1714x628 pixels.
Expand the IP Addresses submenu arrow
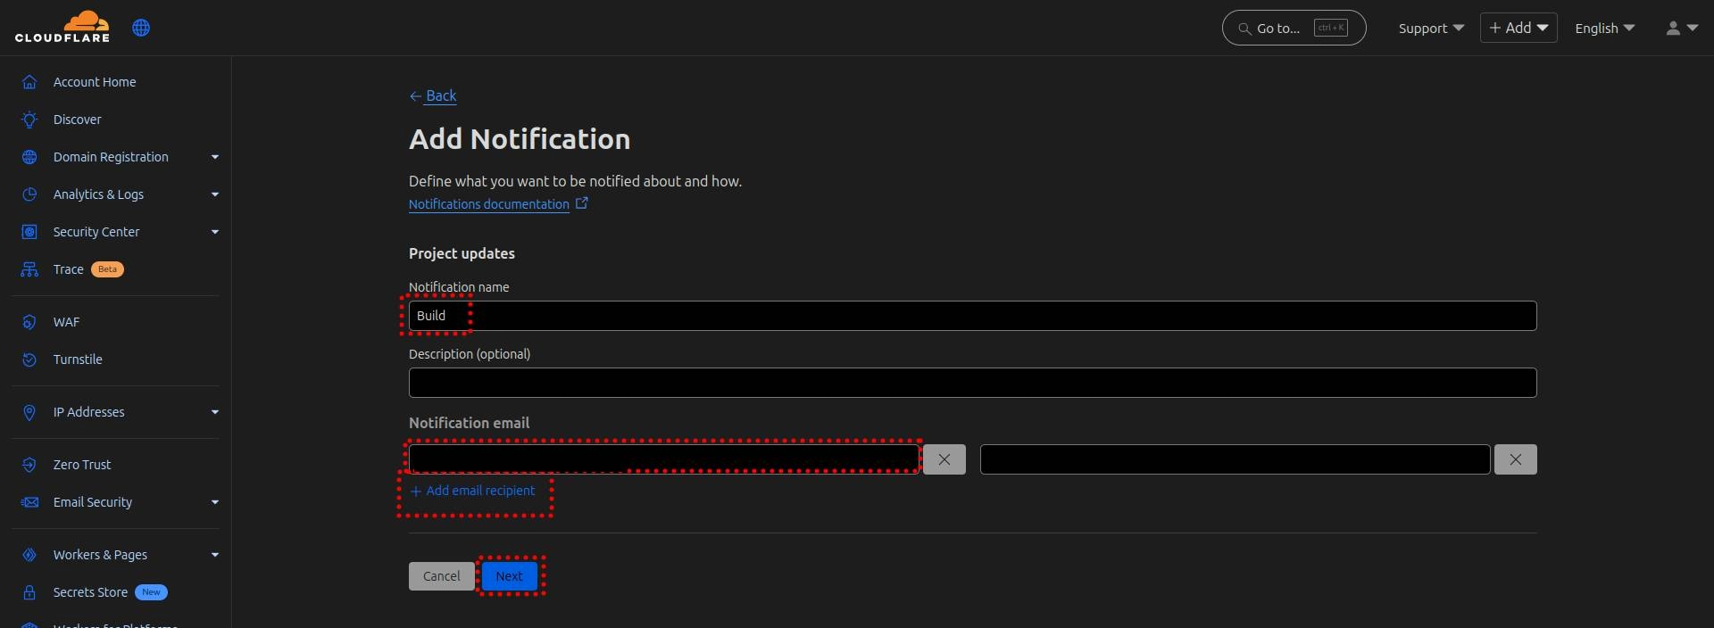215,412
